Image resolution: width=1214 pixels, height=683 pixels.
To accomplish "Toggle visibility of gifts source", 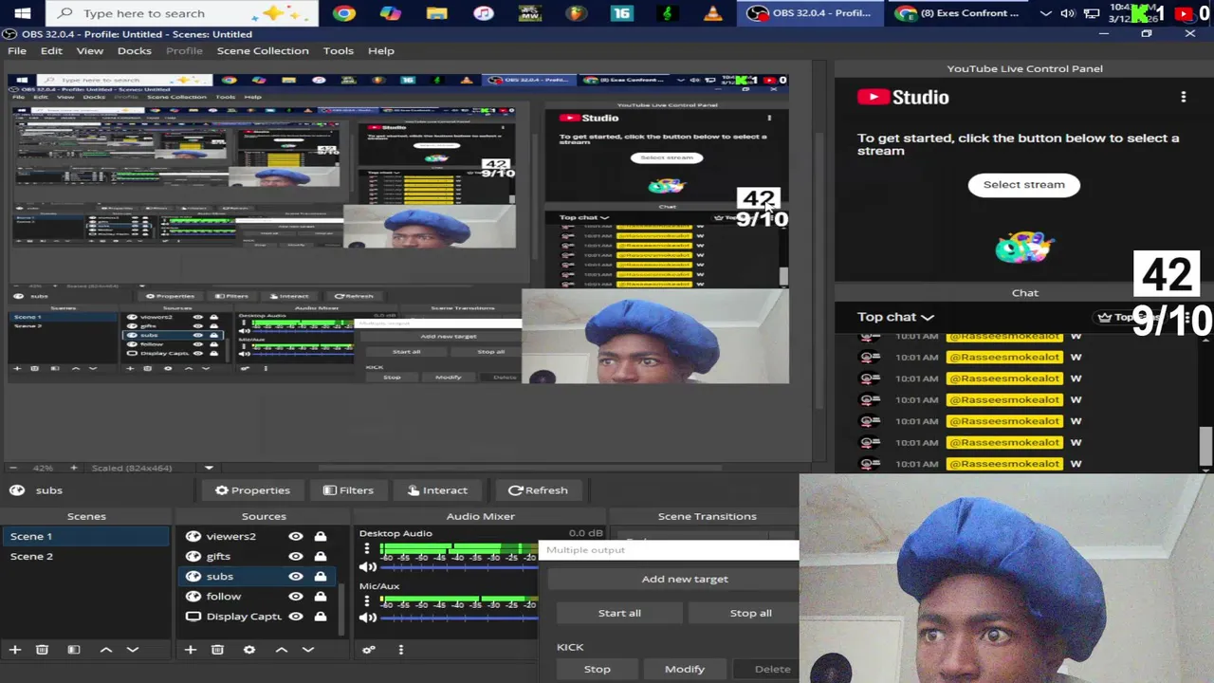I will click(x=296, y=556).
